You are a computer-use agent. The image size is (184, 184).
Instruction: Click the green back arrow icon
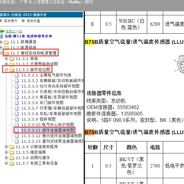click(x=2, y=31)
